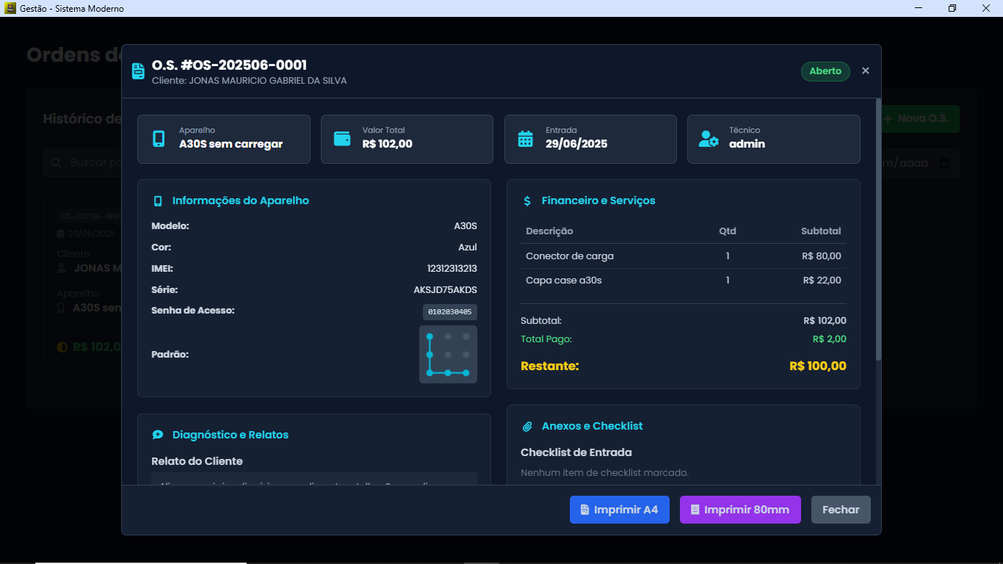Click the phone icon in Aparelho card
1003x564 pixels.
point(159,139)
